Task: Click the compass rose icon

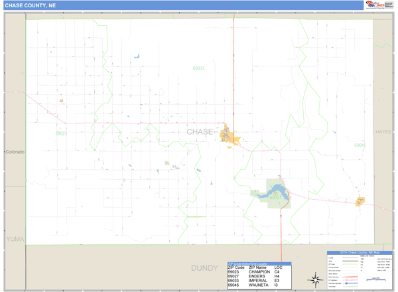Action: point(312,277)
